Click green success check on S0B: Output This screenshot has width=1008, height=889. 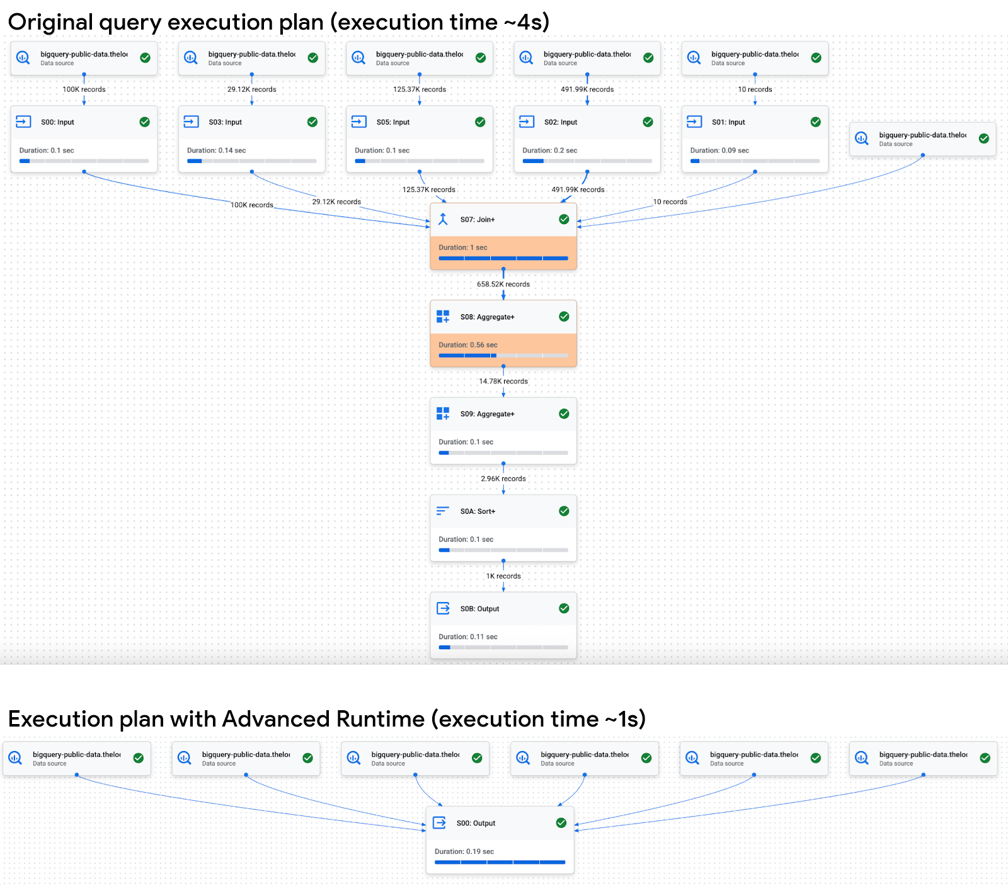coord(564,608)
